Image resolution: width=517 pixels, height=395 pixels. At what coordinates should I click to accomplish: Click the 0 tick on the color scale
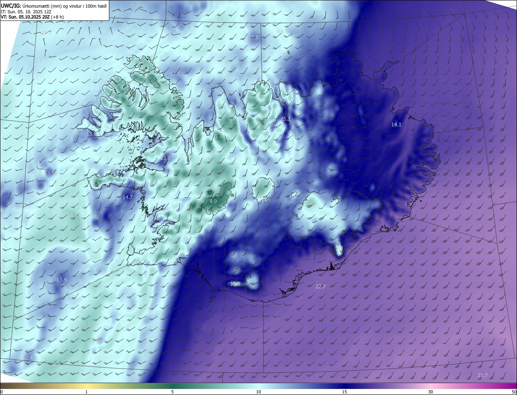(2, 392)
